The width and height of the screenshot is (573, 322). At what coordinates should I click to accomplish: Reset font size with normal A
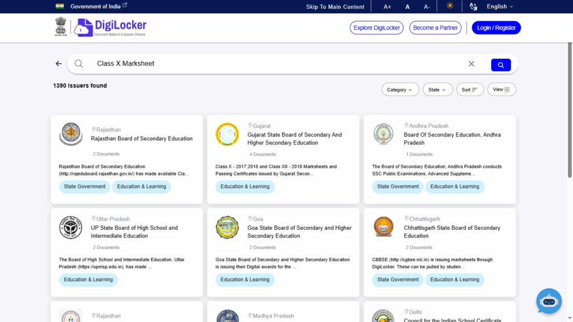click(407, 7)
